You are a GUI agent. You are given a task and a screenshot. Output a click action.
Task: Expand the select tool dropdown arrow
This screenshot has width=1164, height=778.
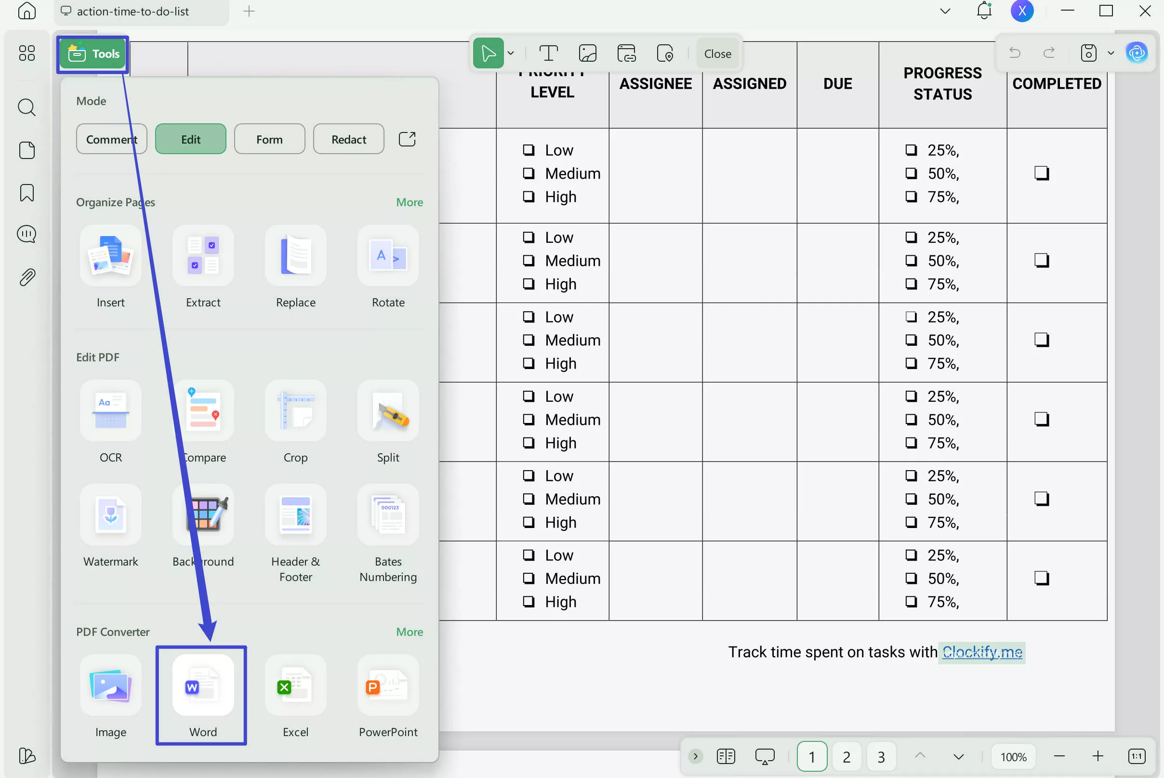[x=511, y=53]
